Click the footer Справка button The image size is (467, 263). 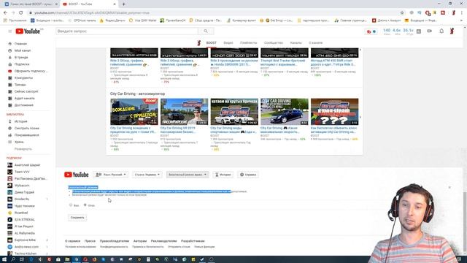click(248, 175)
